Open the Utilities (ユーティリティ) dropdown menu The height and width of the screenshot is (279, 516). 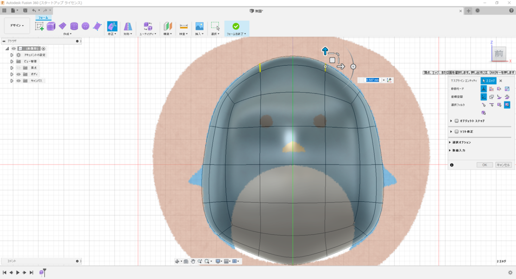[148, 33]
